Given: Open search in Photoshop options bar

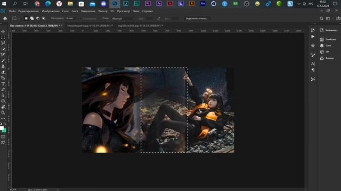Looking at the screenshot, I should click(x=321, y=19).
